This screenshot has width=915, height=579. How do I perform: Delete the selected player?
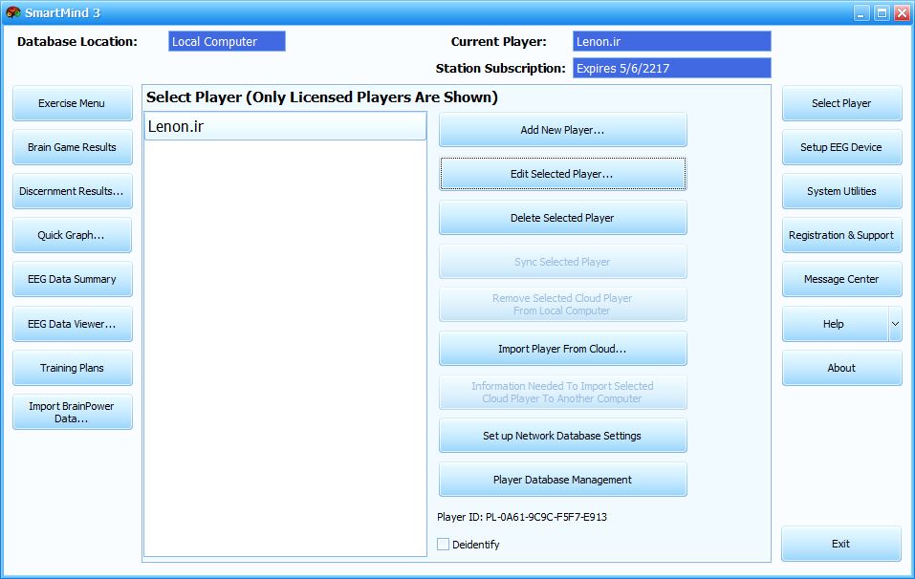coord(562,218)
